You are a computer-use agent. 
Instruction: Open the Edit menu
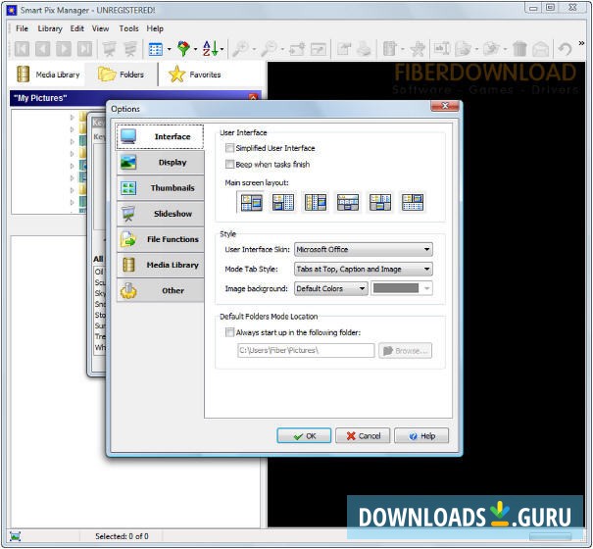77,28
